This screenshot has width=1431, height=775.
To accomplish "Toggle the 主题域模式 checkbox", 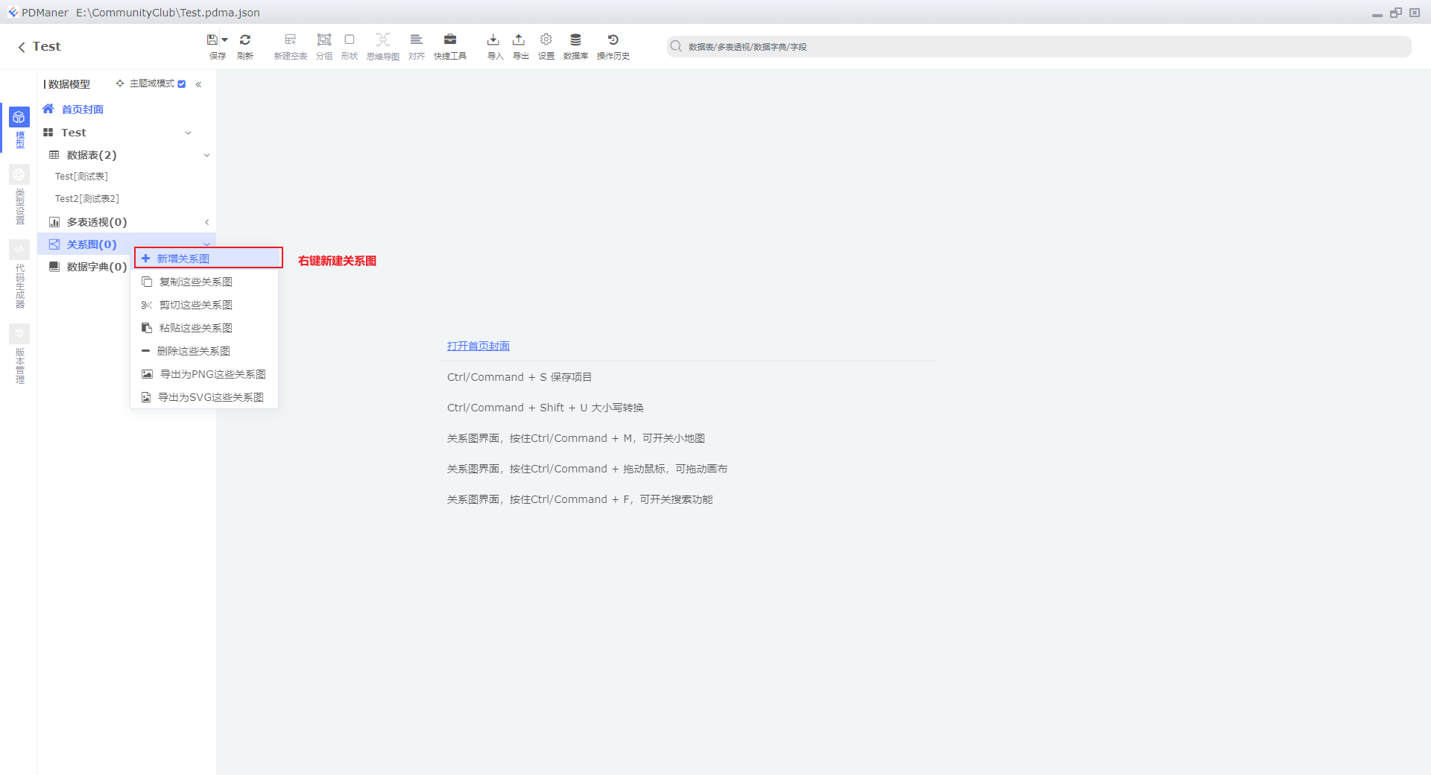I will pos(182,84).
